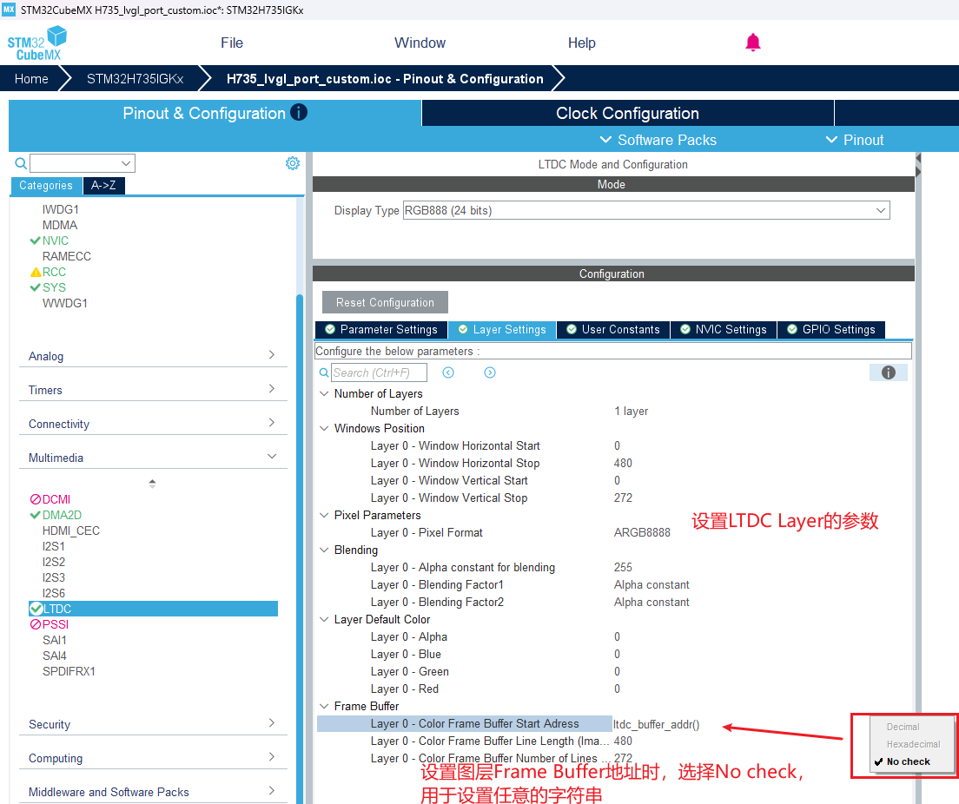Viewport: 959px width, 804px height.
Task: Switch to the A->Z category view
Action: tap(103, 185)
